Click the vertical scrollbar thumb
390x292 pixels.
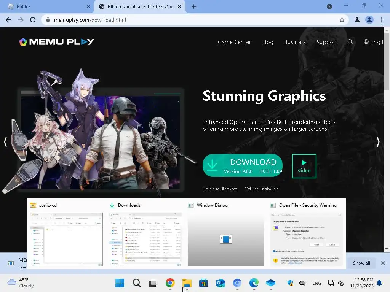pos(387,61)
